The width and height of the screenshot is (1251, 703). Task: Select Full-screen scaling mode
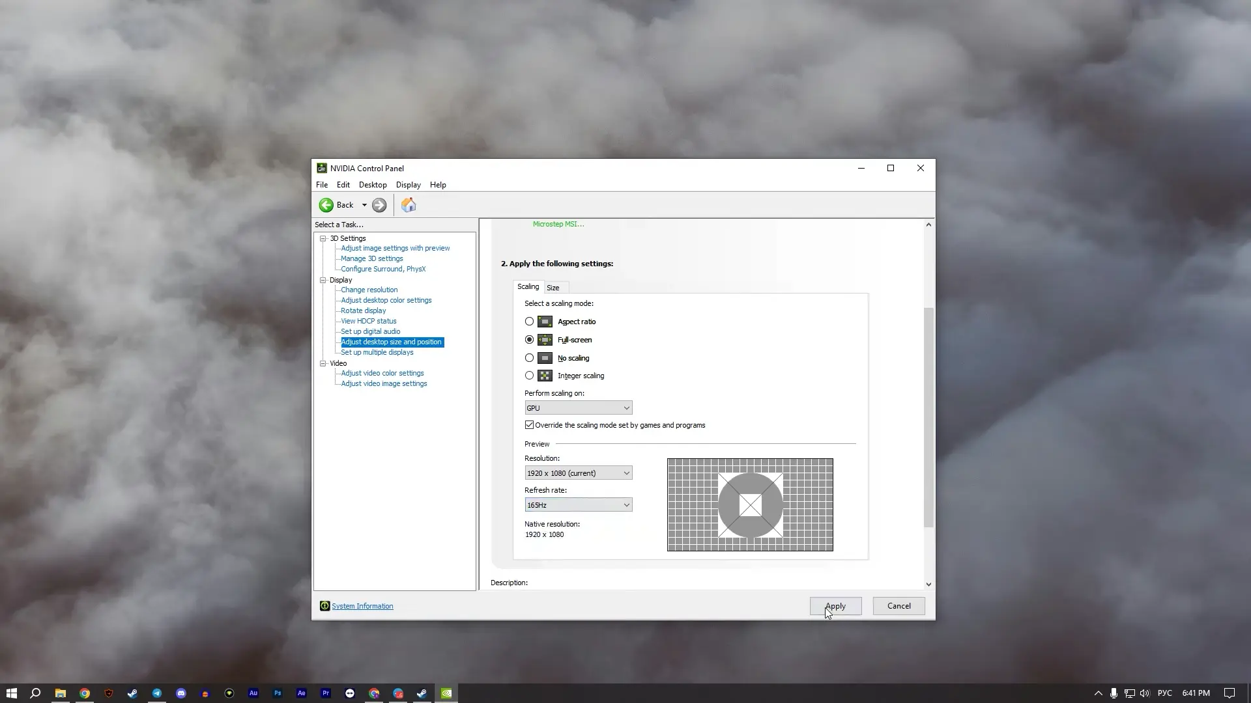click(529, 340)
